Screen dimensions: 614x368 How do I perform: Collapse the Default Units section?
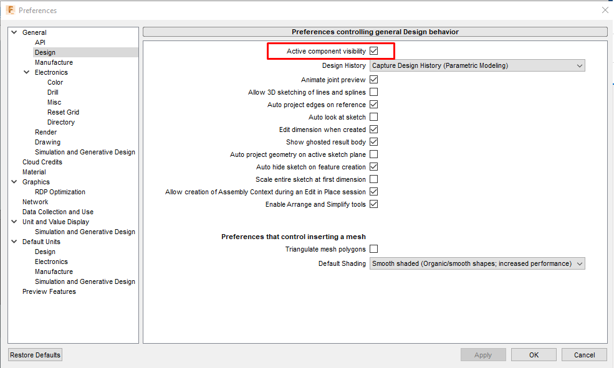point(14,241)
